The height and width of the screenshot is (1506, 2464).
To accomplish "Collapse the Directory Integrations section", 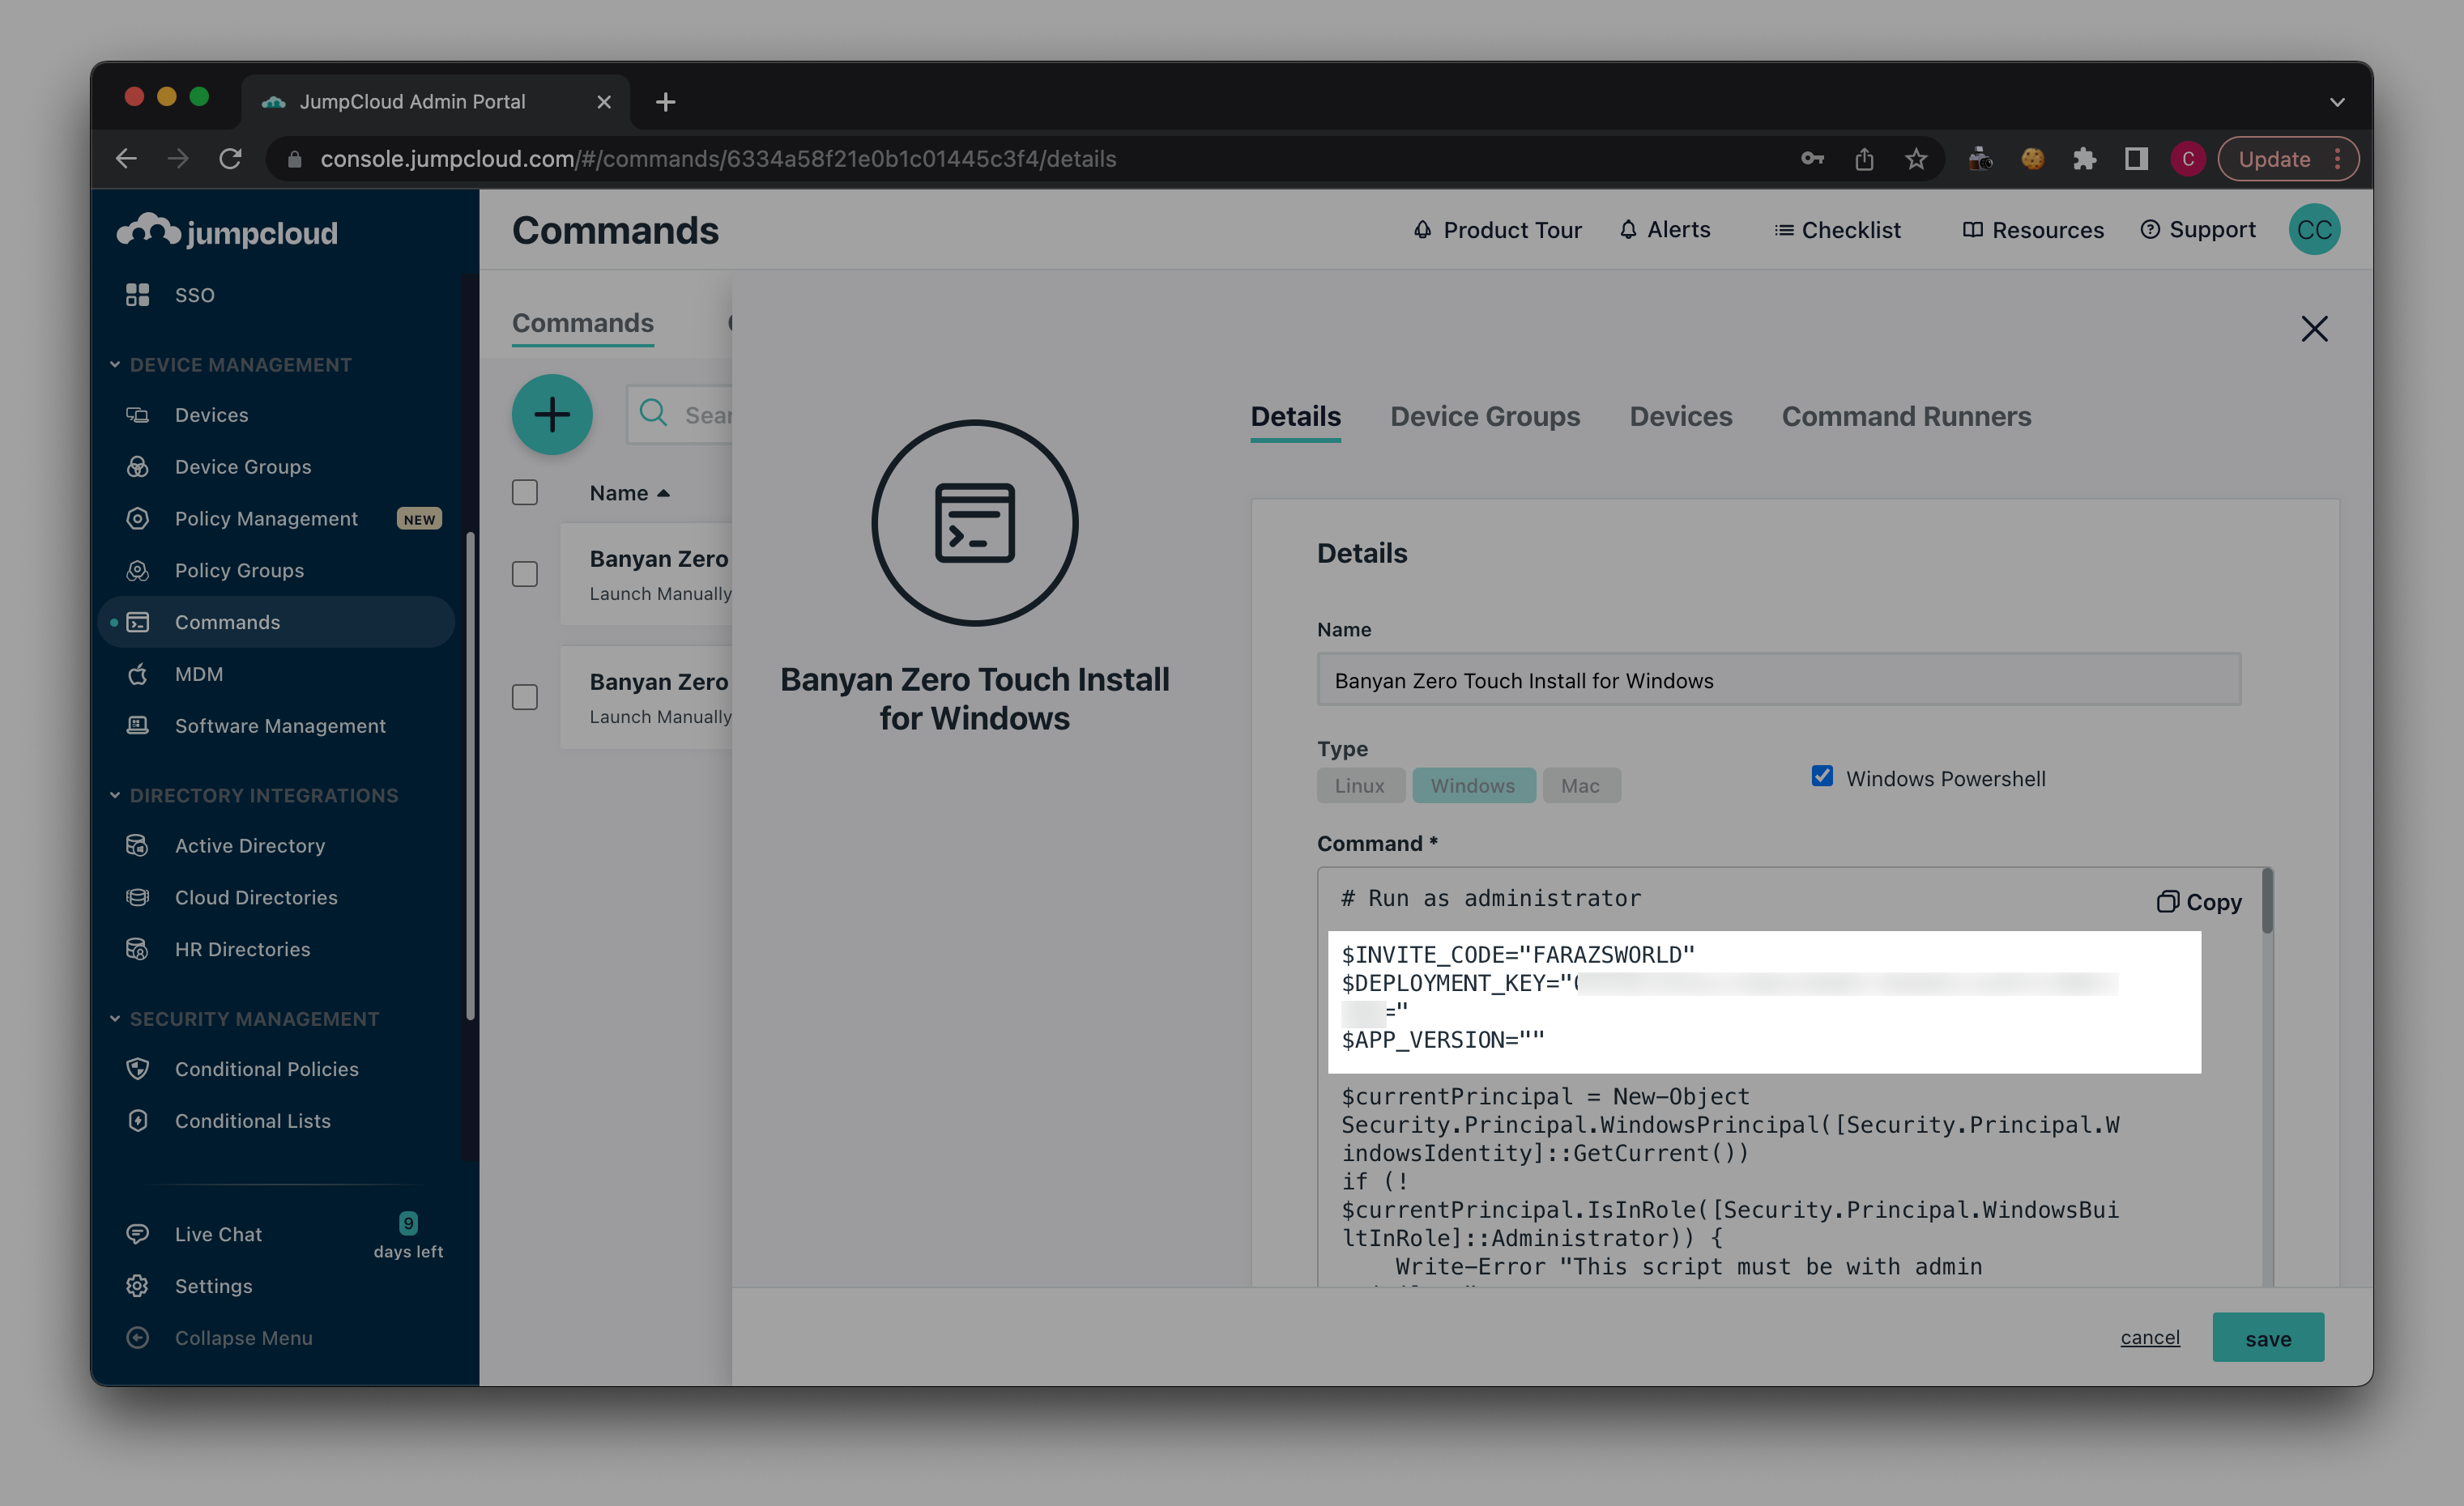I will (x=115, y=795).
